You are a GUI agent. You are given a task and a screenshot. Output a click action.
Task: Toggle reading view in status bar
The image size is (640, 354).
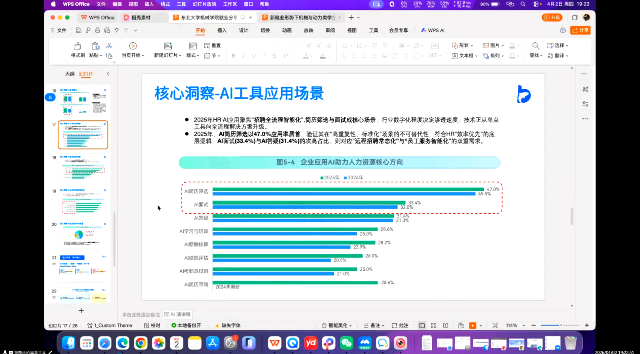tap(445, 325)
